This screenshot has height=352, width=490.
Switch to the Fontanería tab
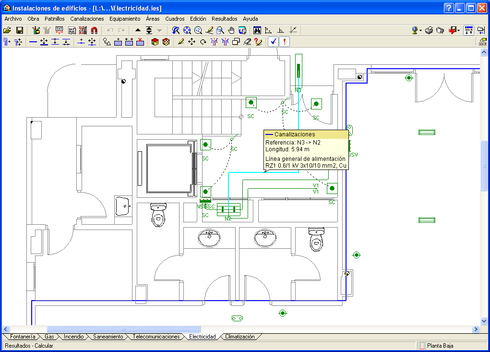pyautogui.click(x=23, y=337)
